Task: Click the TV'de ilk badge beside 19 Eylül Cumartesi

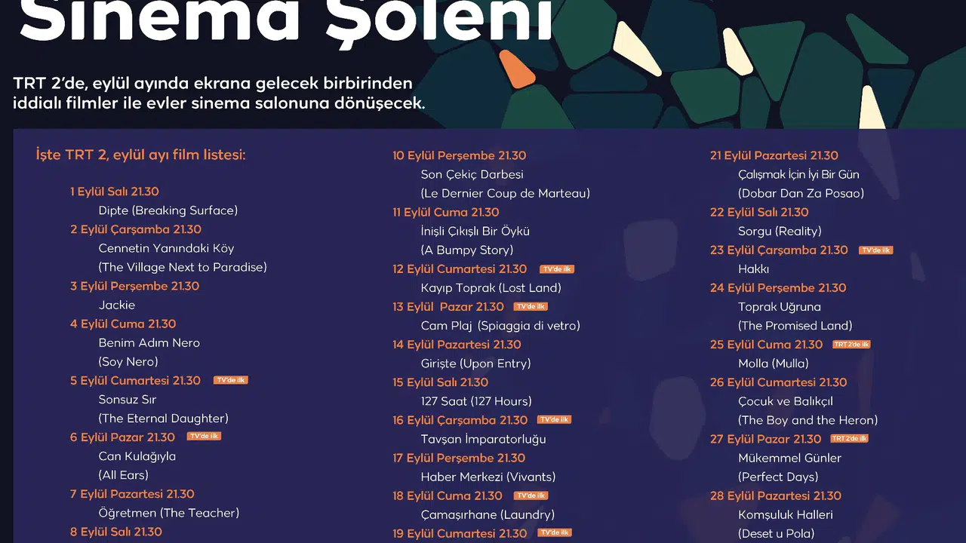Action: pyautogui.click(x=555, y=532)
